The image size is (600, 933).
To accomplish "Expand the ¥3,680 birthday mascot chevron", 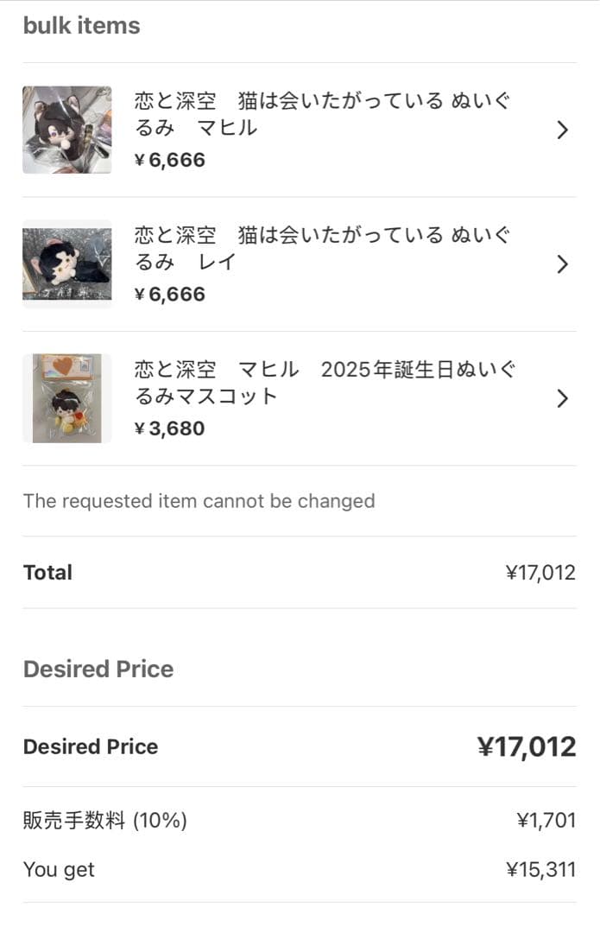I will point(562,398).
